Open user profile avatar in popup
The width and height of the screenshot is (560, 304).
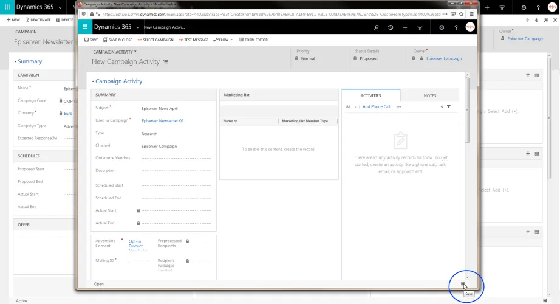(x=470, y=27)
